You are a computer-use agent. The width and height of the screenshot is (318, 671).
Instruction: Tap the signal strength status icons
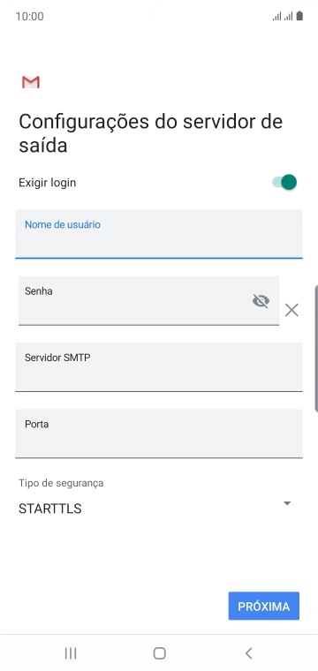pyautogui.click(x=283, y=16)
